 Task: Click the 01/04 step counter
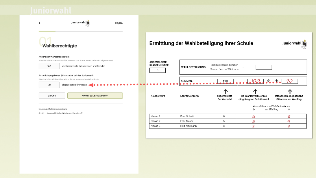tap(119, 23)
